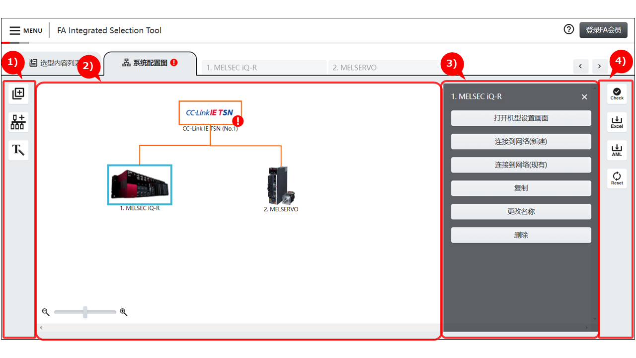This screenshot has height=358, width=636.
Task: Zoom out with the magnifier minus icon
Action: (46, 312)
